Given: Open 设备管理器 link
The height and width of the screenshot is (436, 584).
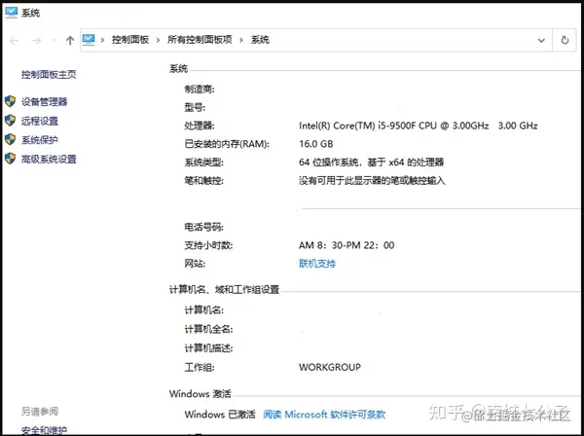Looking at the screenshot, I should coord(45,101).
